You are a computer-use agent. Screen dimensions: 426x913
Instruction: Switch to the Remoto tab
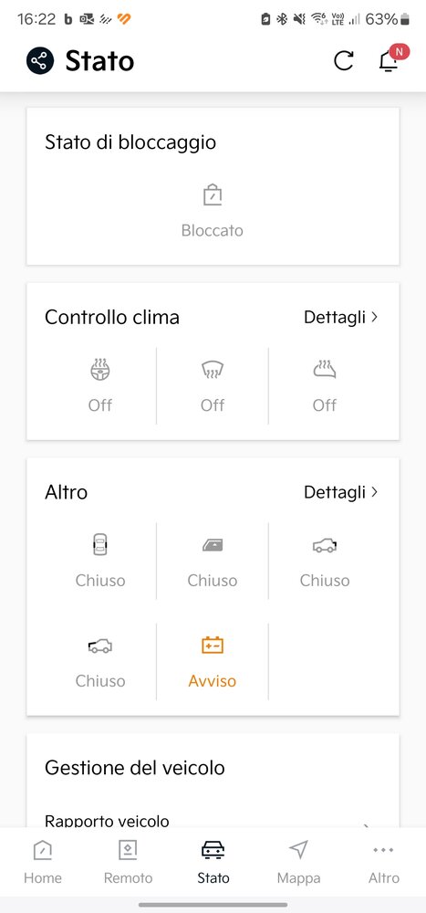point(128,861)
